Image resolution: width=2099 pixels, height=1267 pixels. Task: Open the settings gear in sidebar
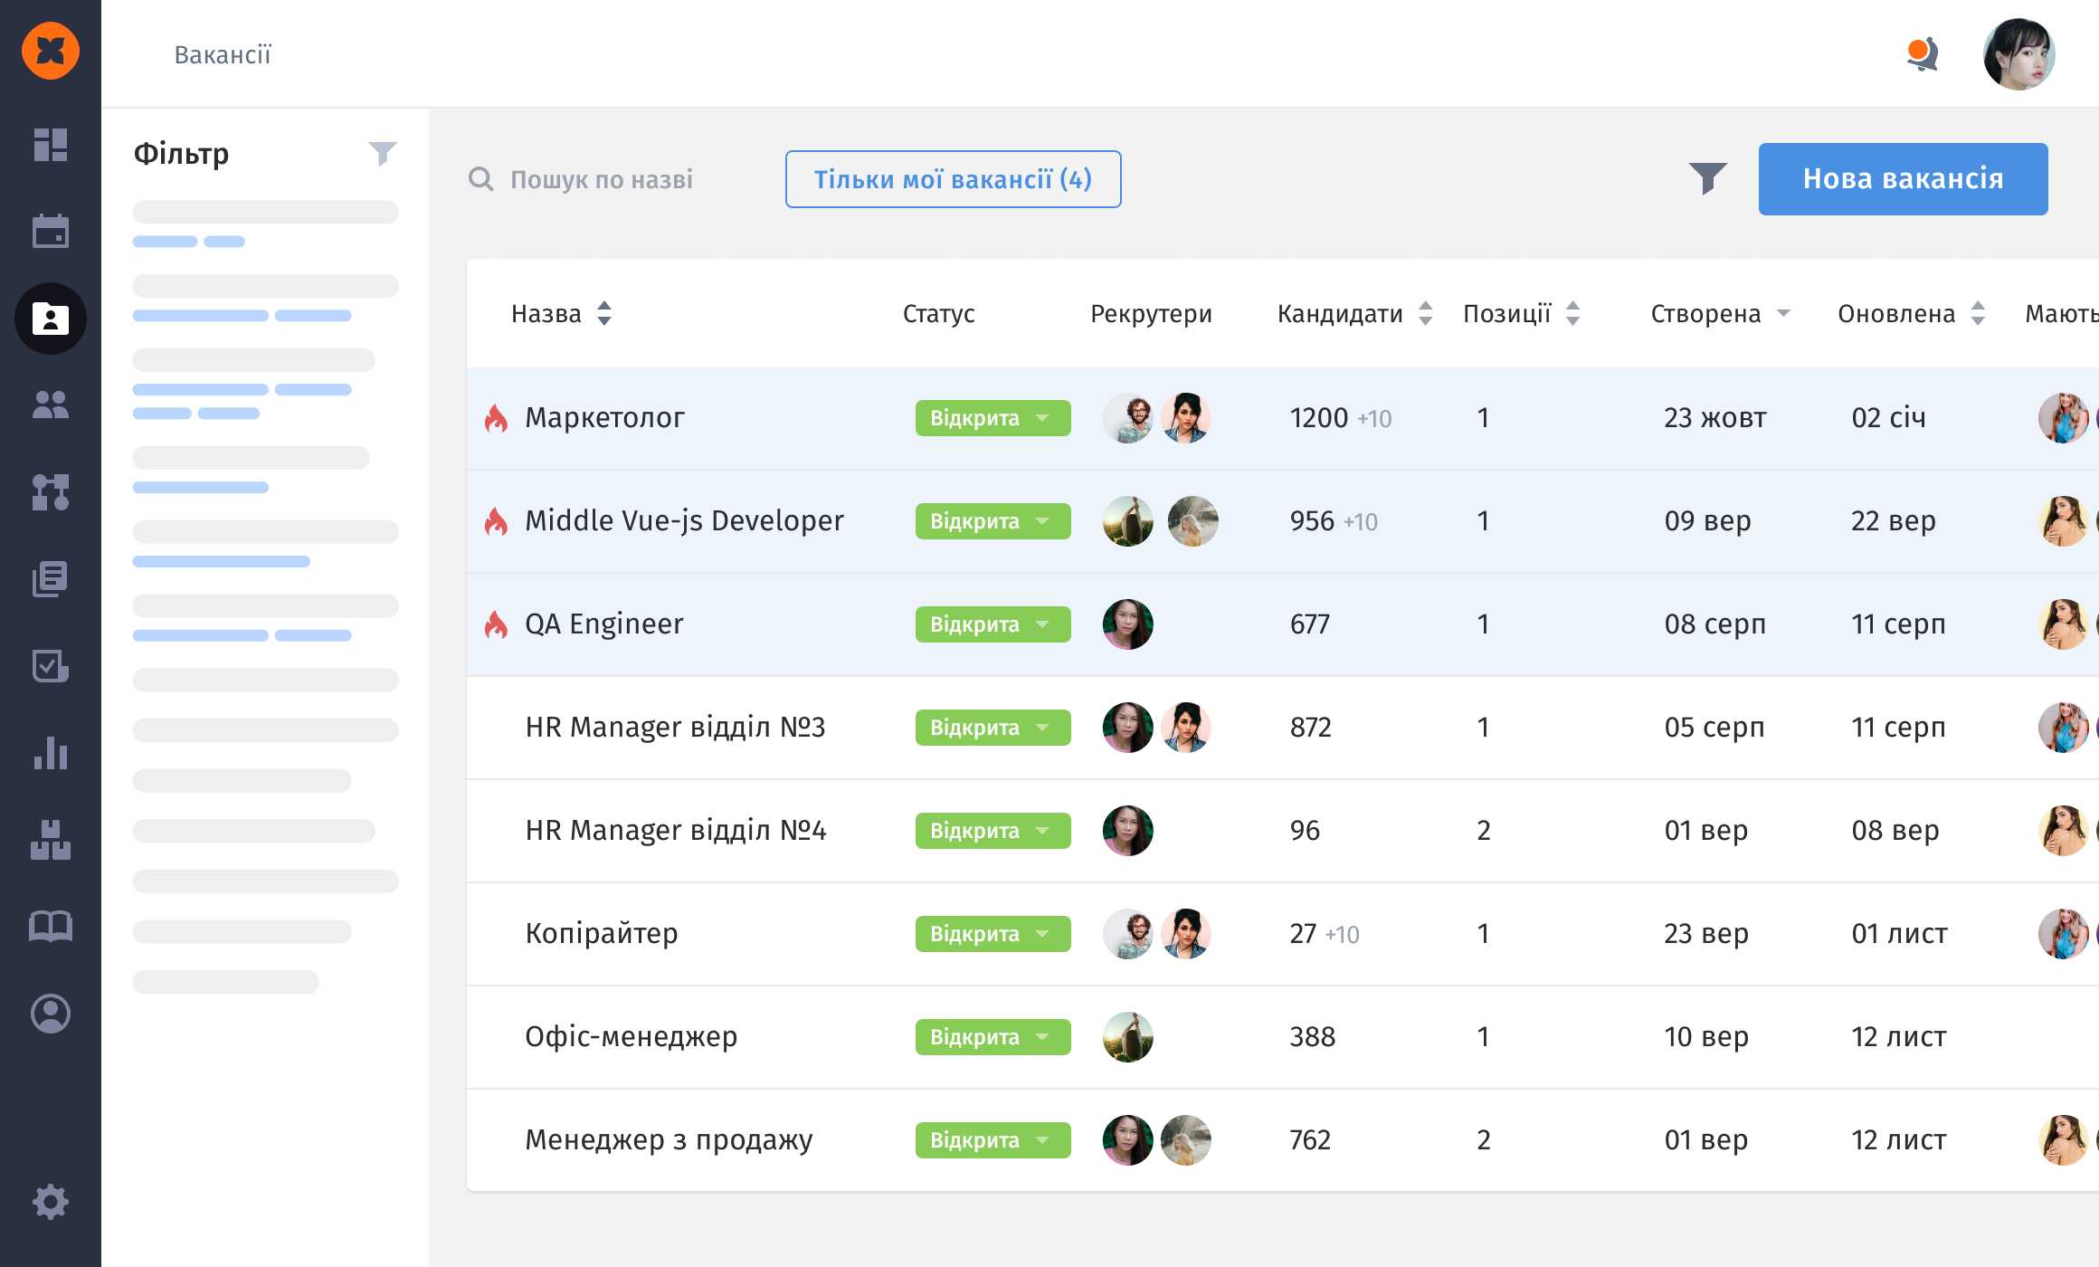51,1202
